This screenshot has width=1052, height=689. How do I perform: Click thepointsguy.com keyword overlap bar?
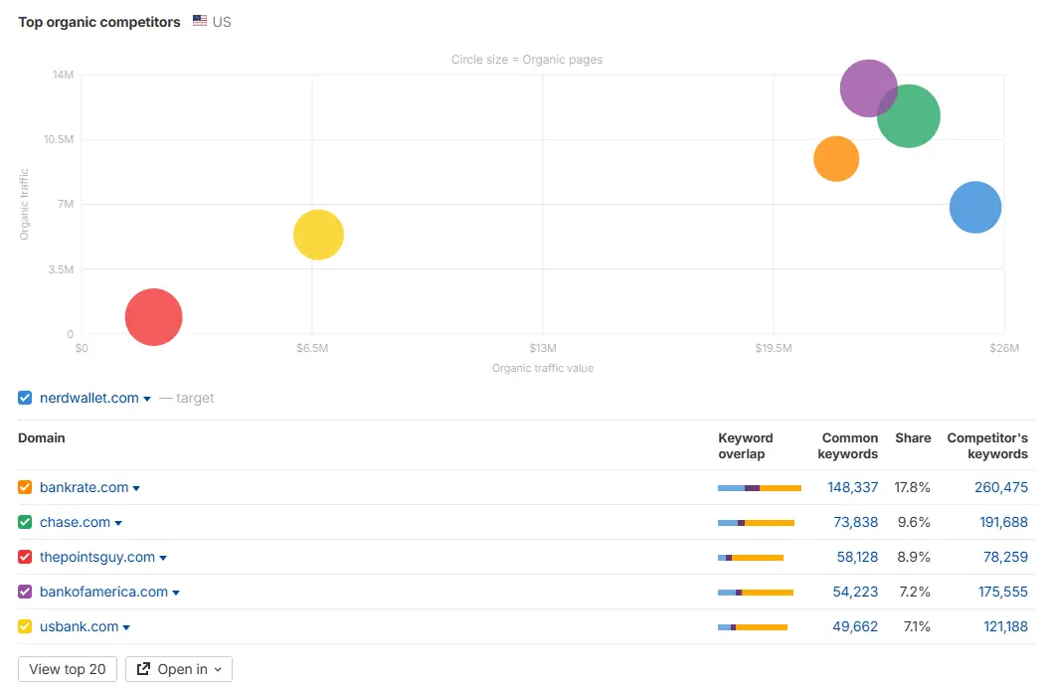click(751, 558)
